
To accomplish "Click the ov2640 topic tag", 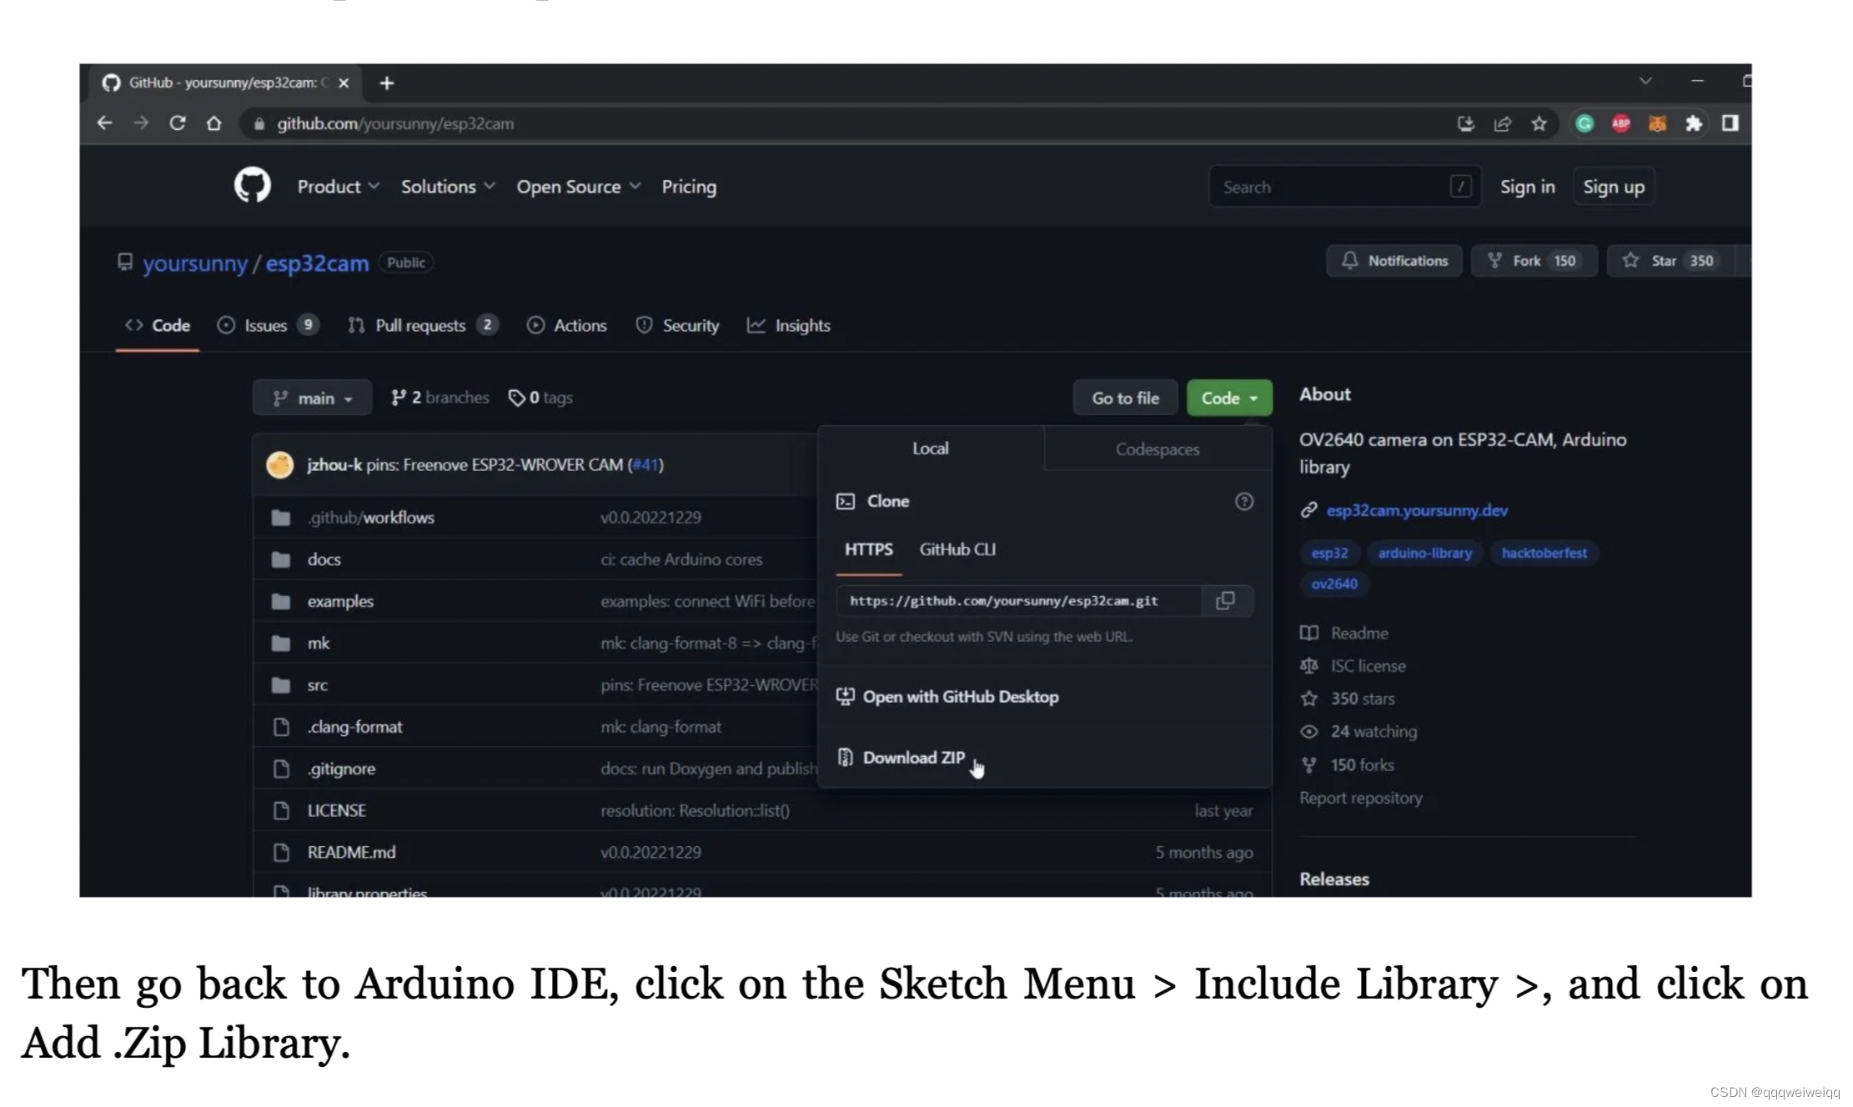I will (x=1334, y=584).
